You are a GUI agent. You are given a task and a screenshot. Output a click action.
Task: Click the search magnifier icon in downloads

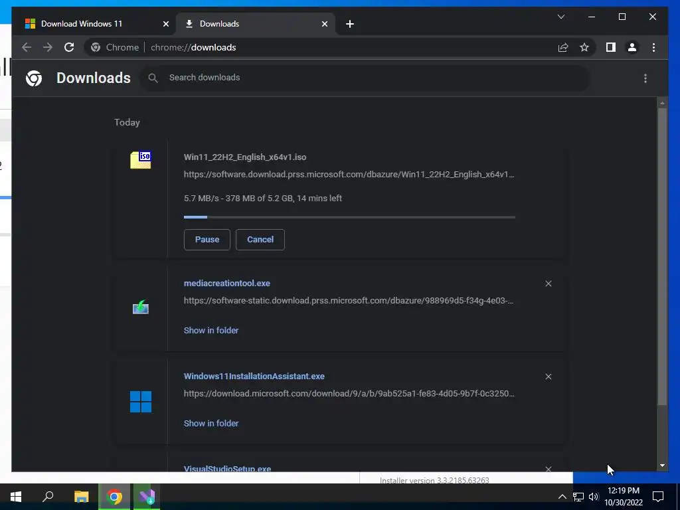pyautogui.click(x=153, y=78)
